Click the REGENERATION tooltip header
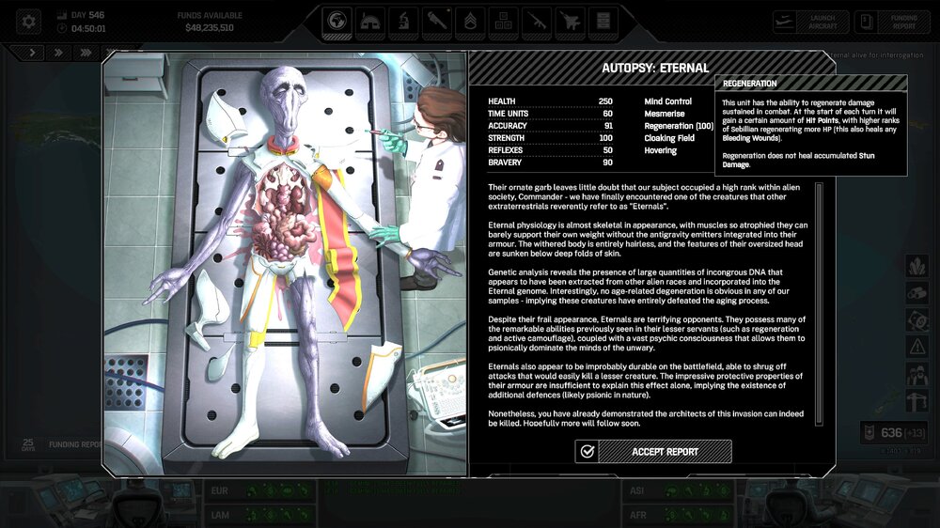This screenshot has height=528, width=940. (811, 84)
